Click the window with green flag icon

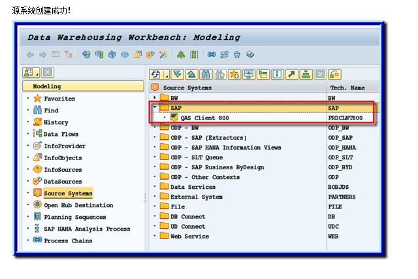point(263,74)
